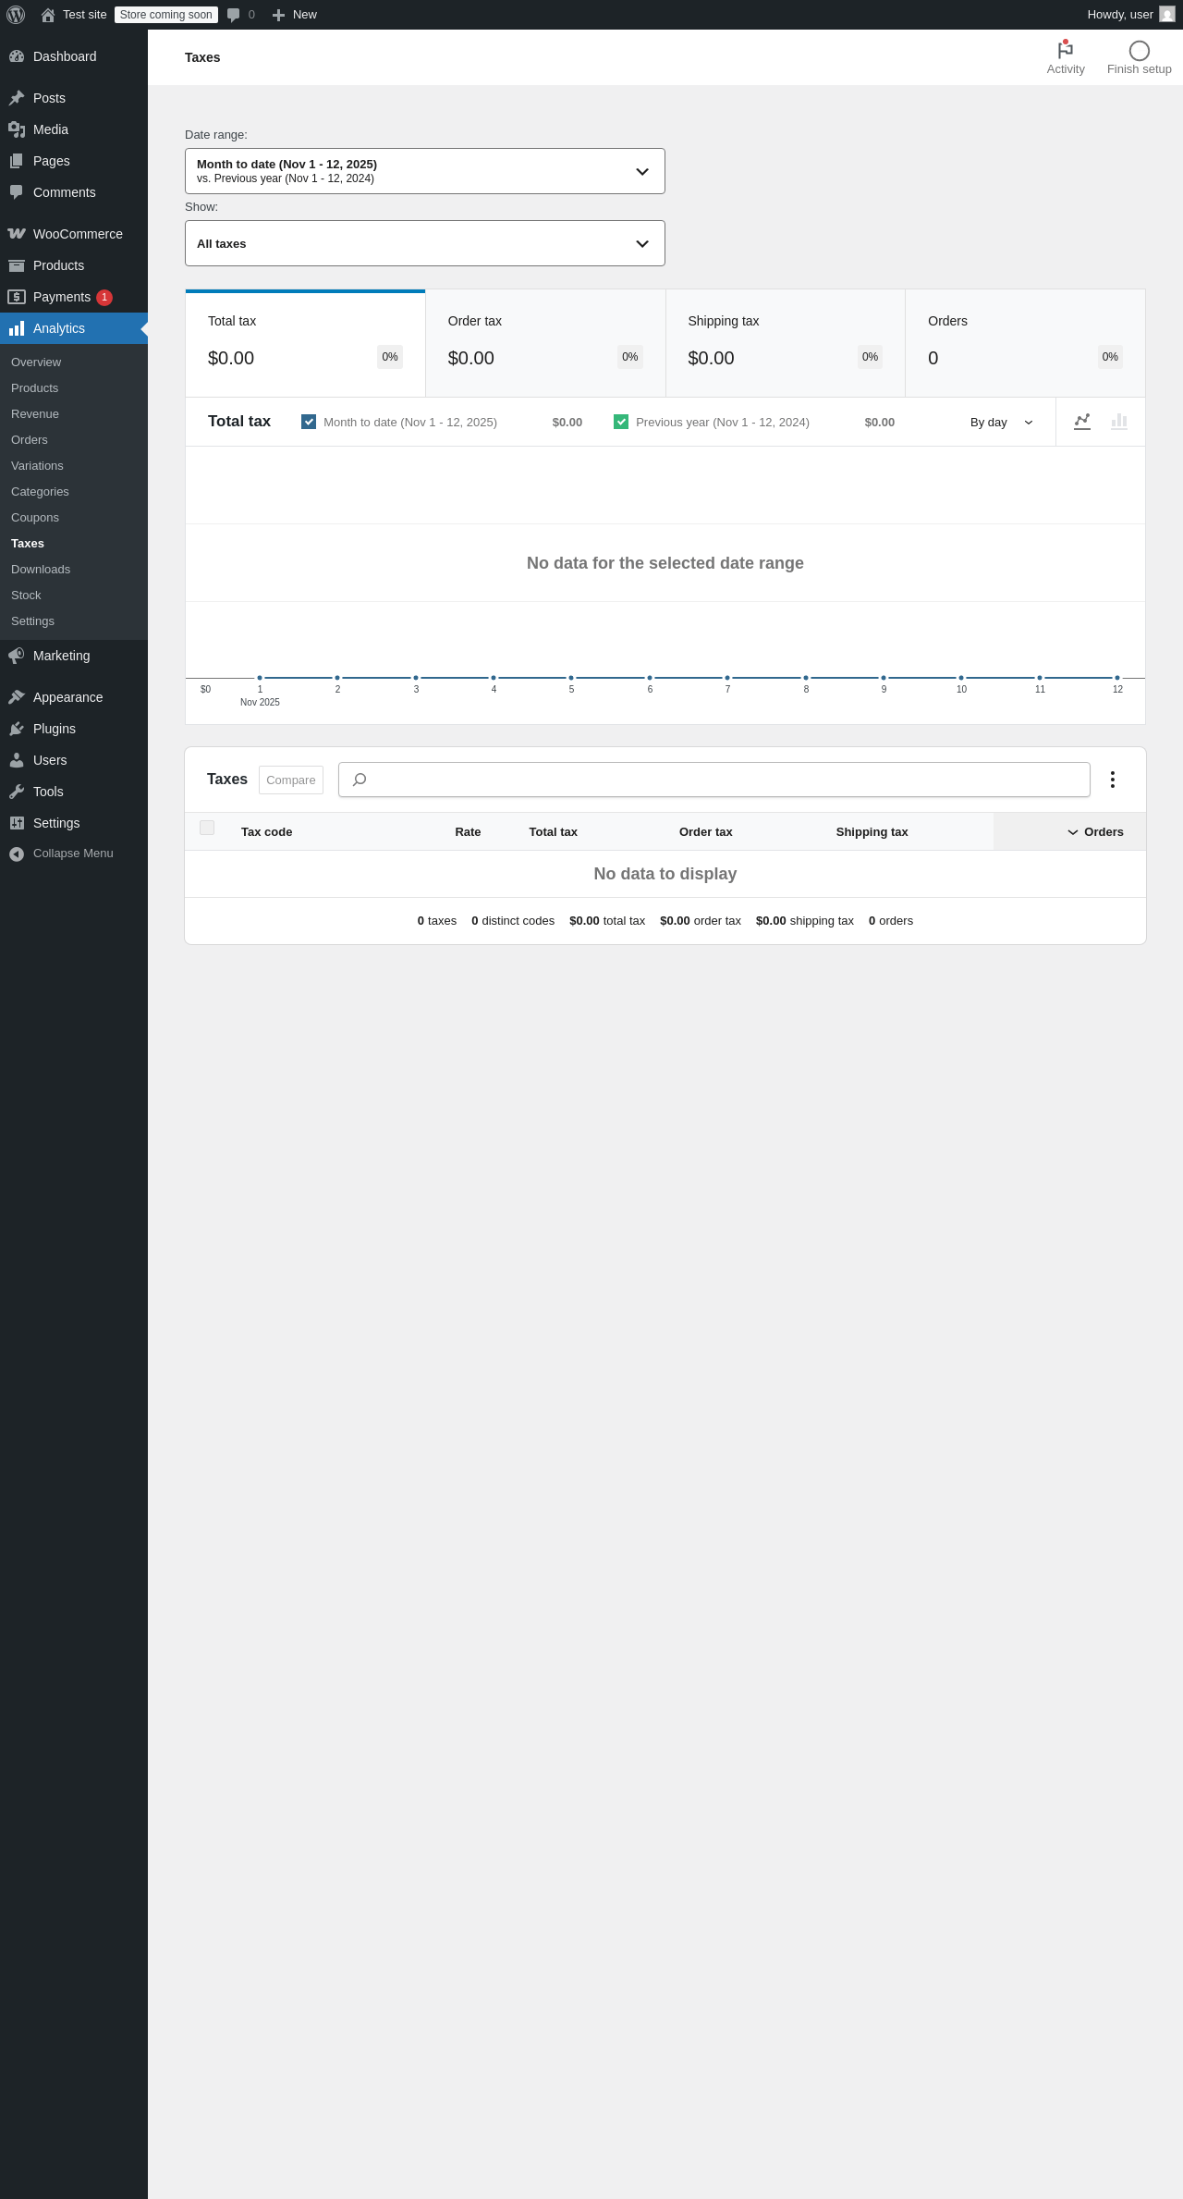Open the Activity flag icon

[x=1066, y=50]
